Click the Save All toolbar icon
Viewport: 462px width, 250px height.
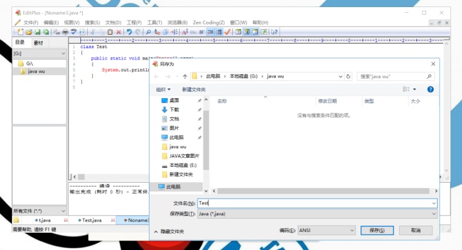(x=46, y=32)
